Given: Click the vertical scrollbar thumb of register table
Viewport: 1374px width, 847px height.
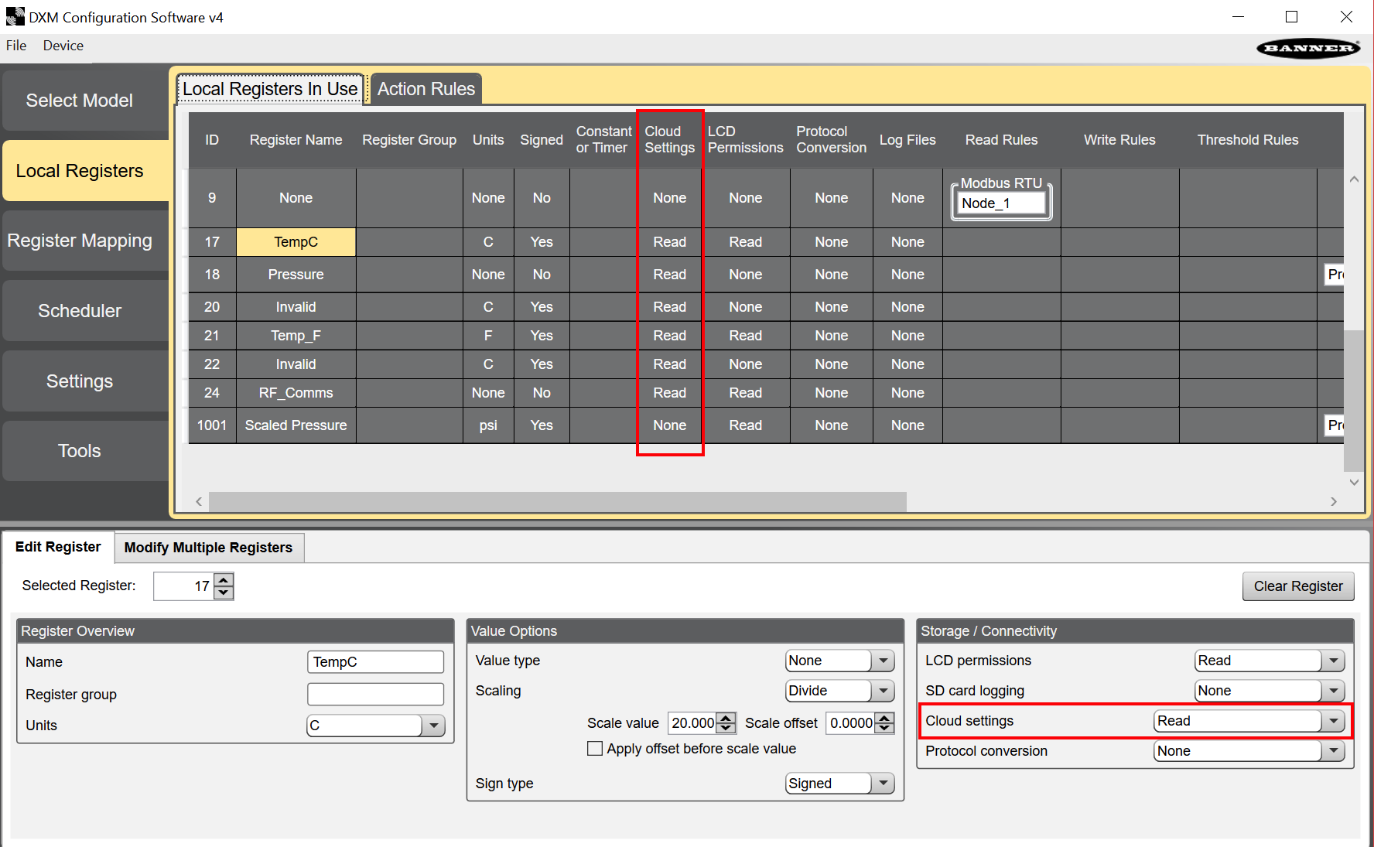Looking at the screenshot, I should point(1353,401).
